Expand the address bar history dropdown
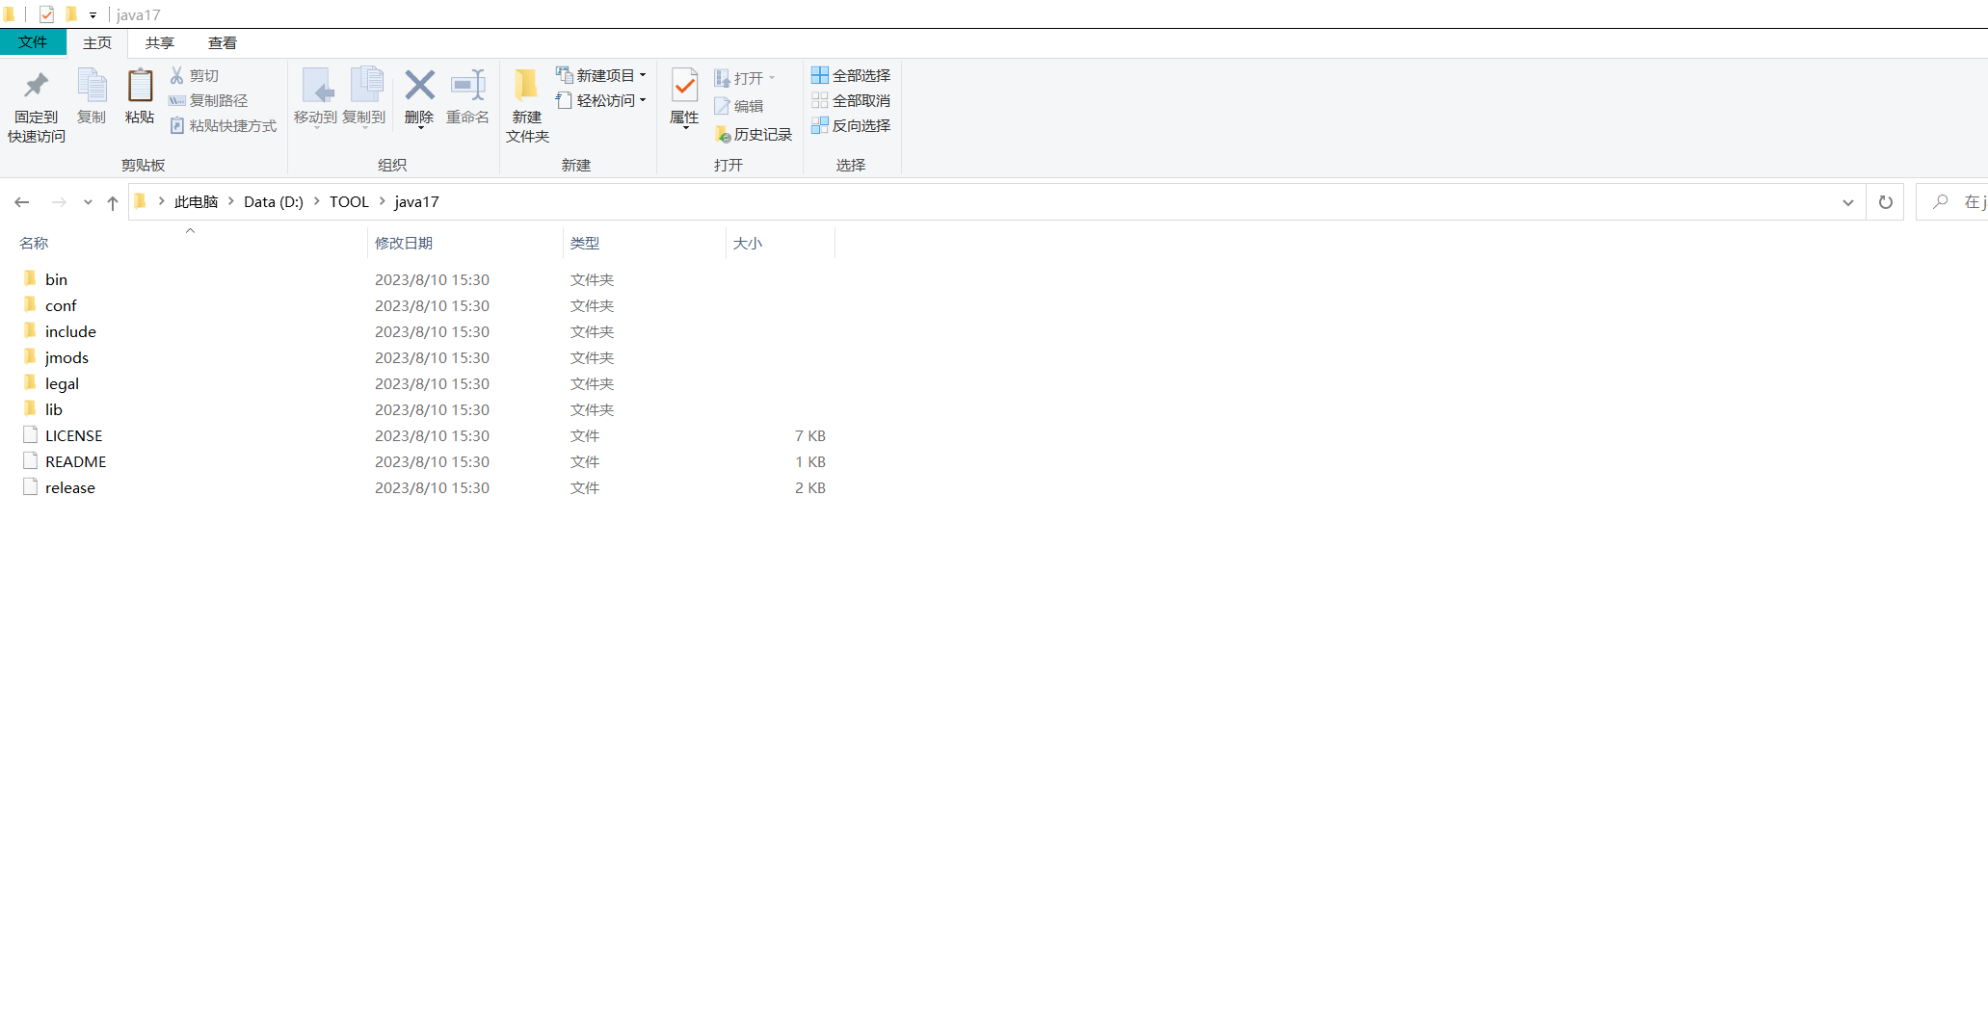 coord(1847,201)
